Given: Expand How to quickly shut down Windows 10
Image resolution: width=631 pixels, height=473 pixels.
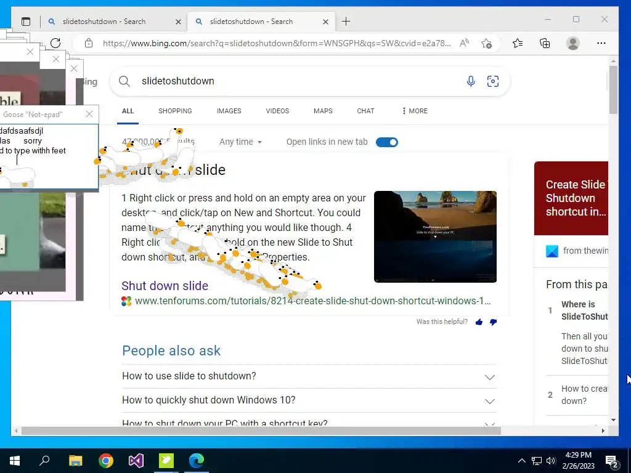Looking at the screenshot, I should pyautogui.click(x=309, y=400).
